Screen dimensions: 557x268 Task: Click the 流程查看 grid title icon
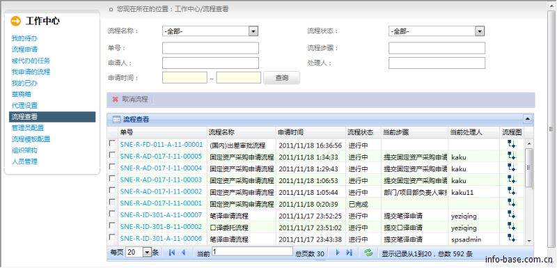click(116, 120)
